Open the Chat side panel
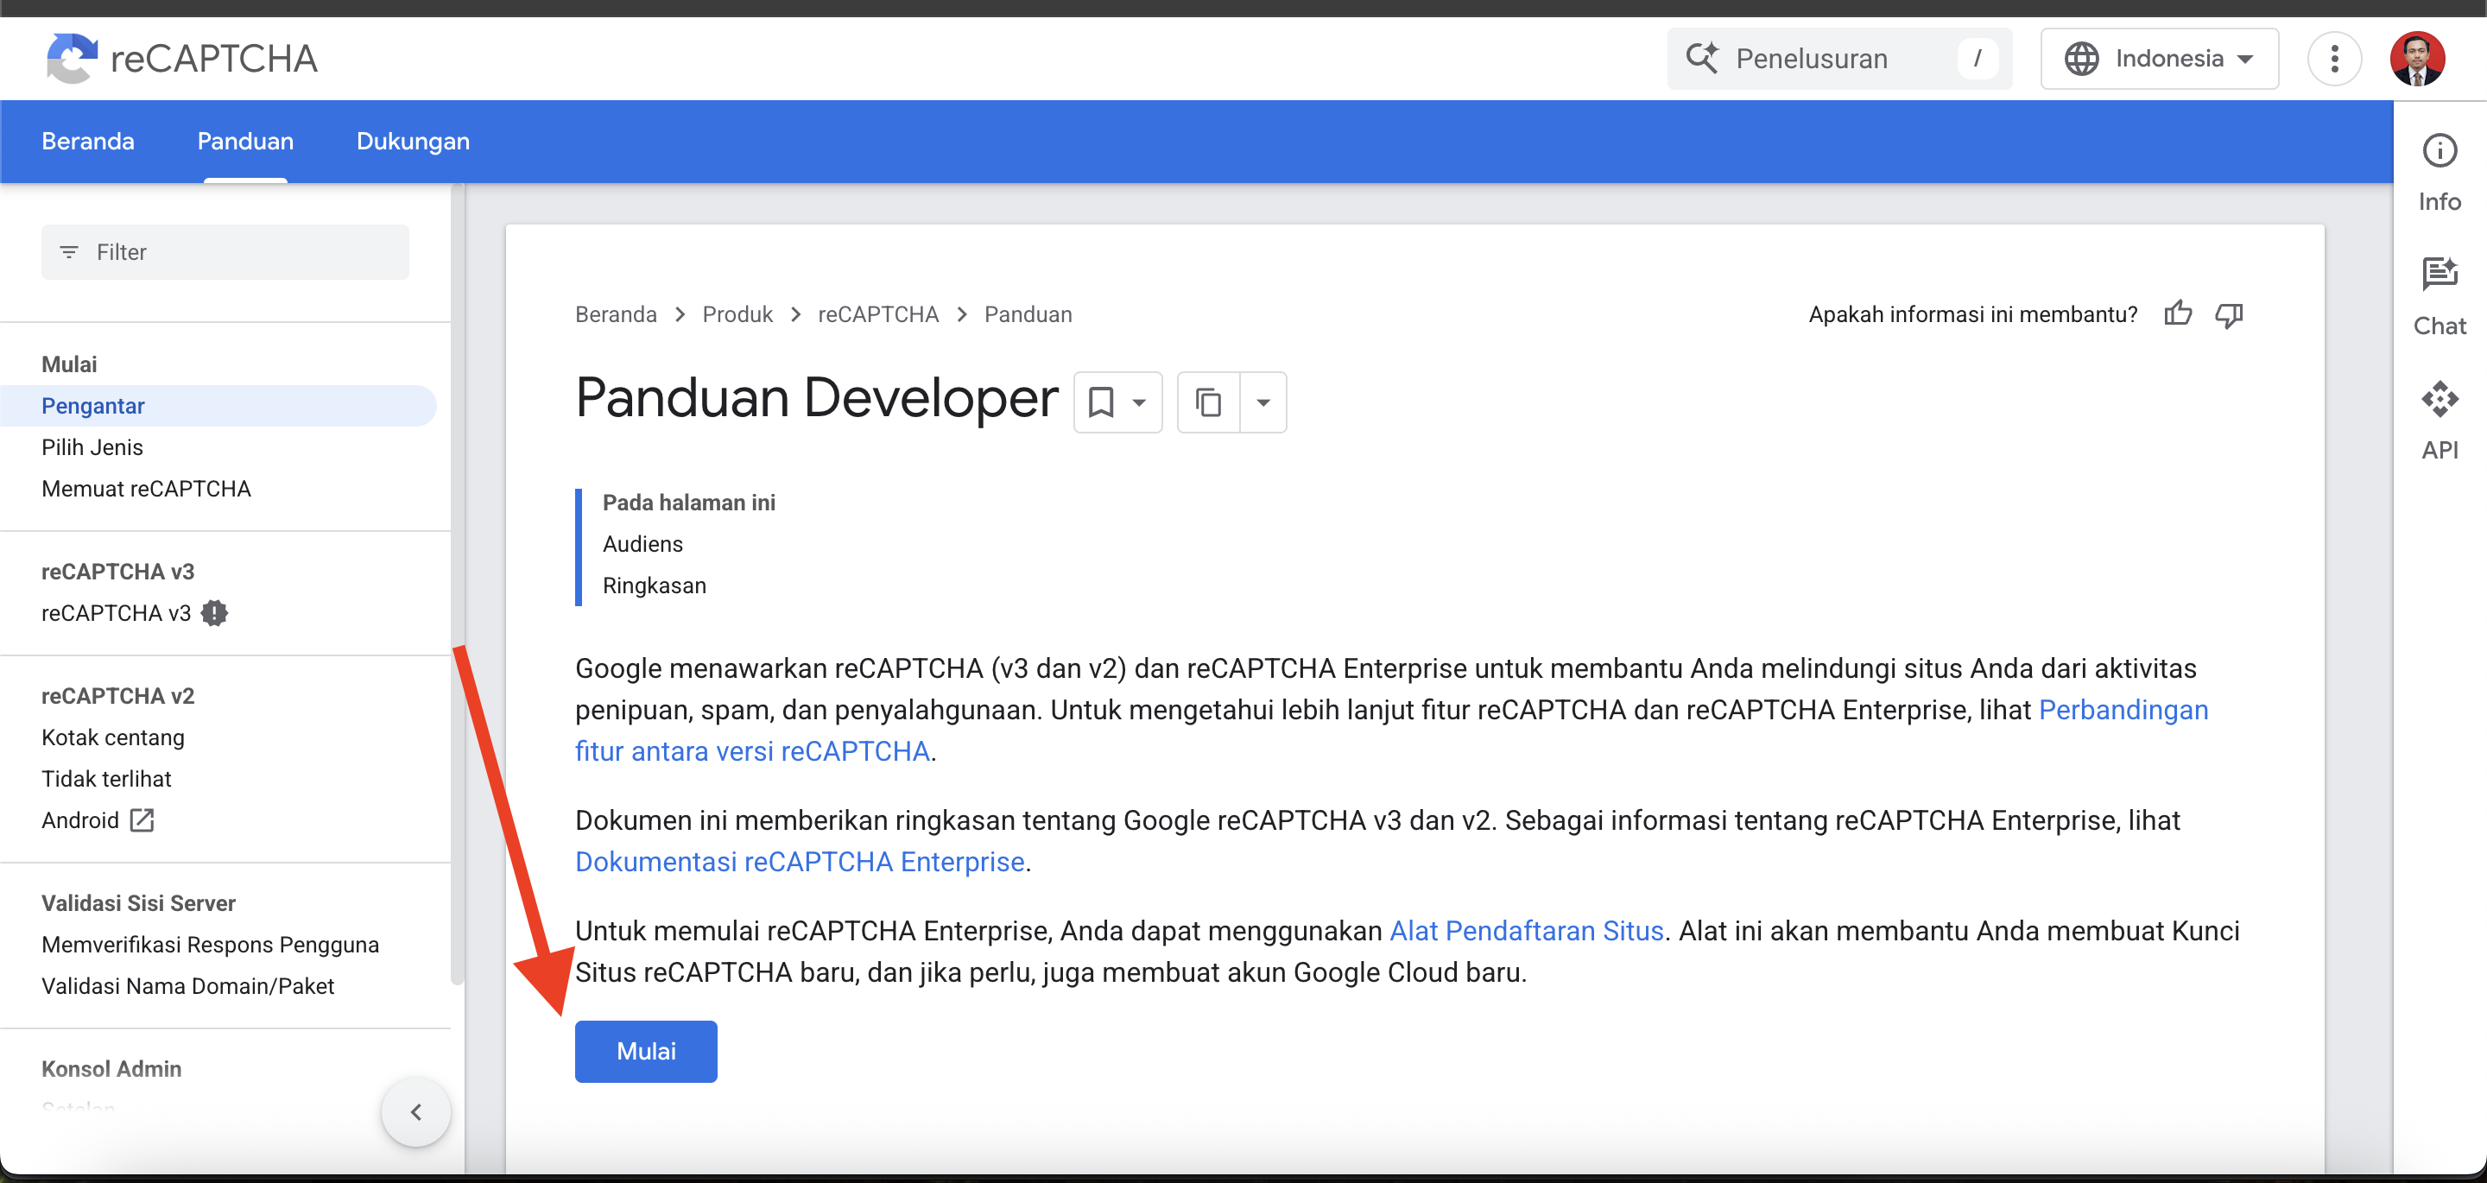This screenshot has height=1183, width=2487. coord(2439,295)
